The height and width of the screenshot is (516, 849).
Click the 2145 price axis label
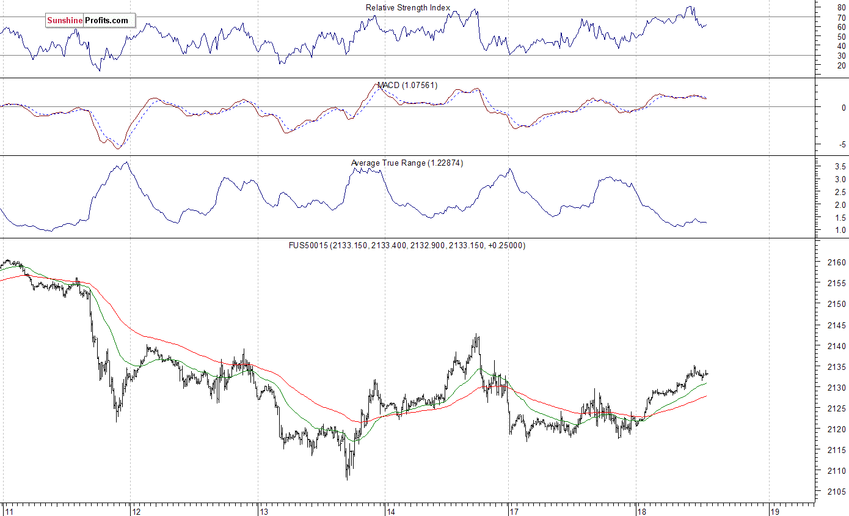837,325
